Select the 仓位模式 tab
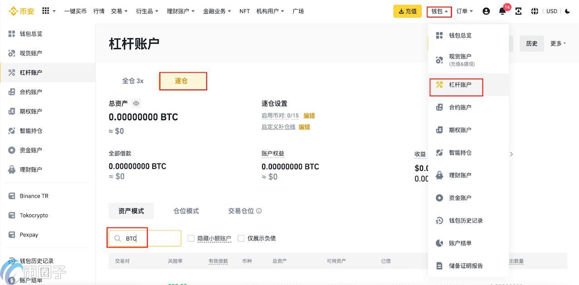The width and height of the screenshot is (579, 285). tap(185, 210)
